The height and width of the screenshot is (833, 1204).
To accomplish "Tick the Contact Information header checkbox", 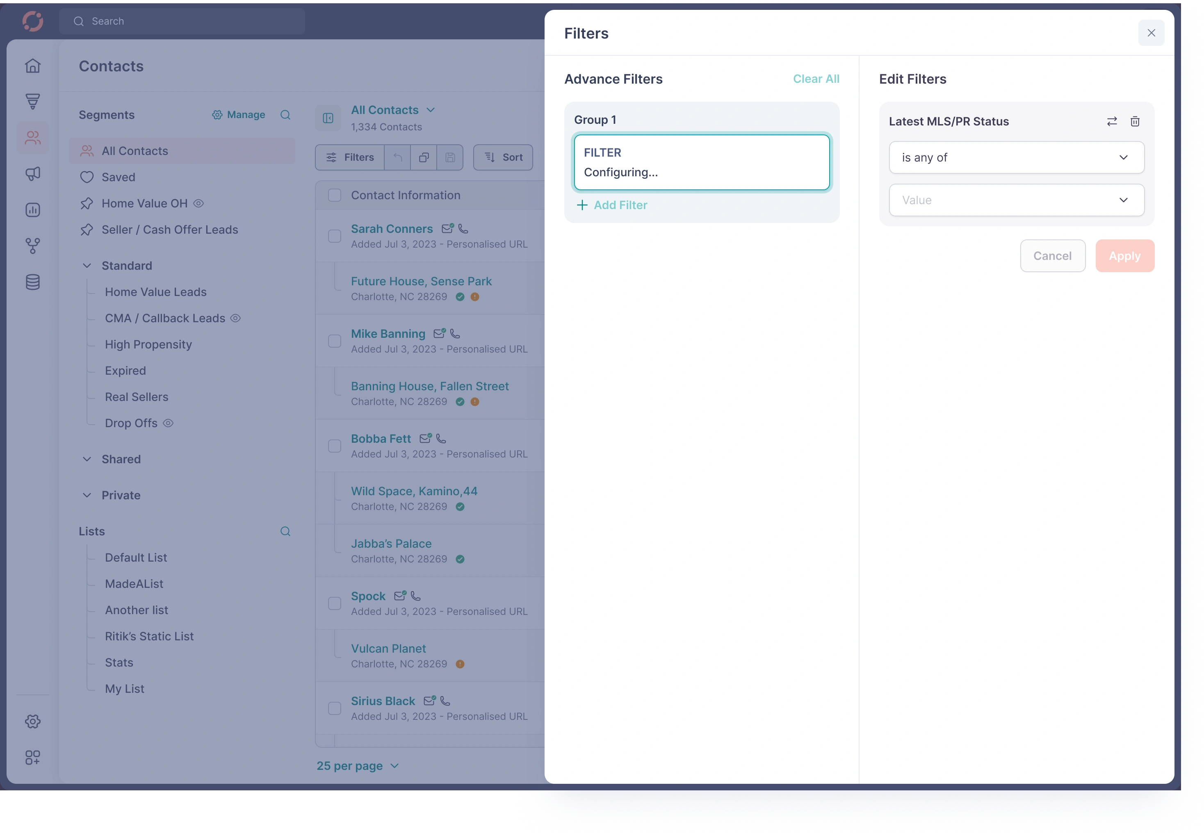I will [335, 195].
